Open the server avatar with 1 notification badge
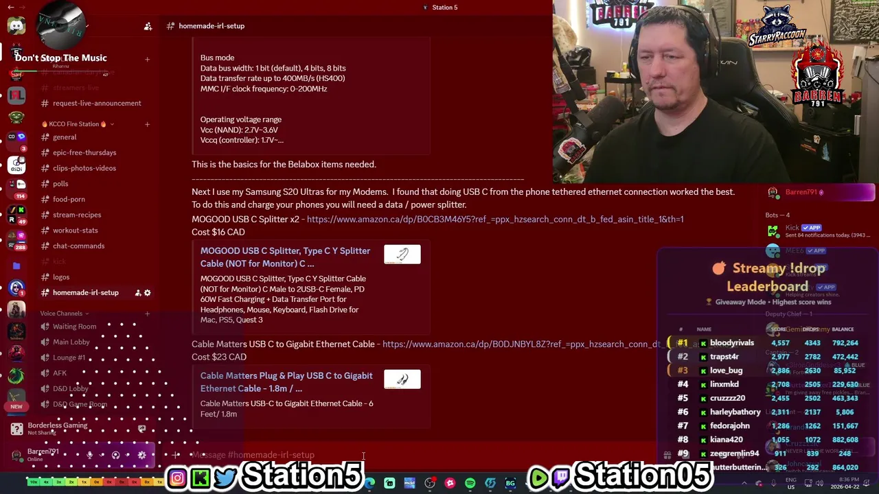 (16, 288)
